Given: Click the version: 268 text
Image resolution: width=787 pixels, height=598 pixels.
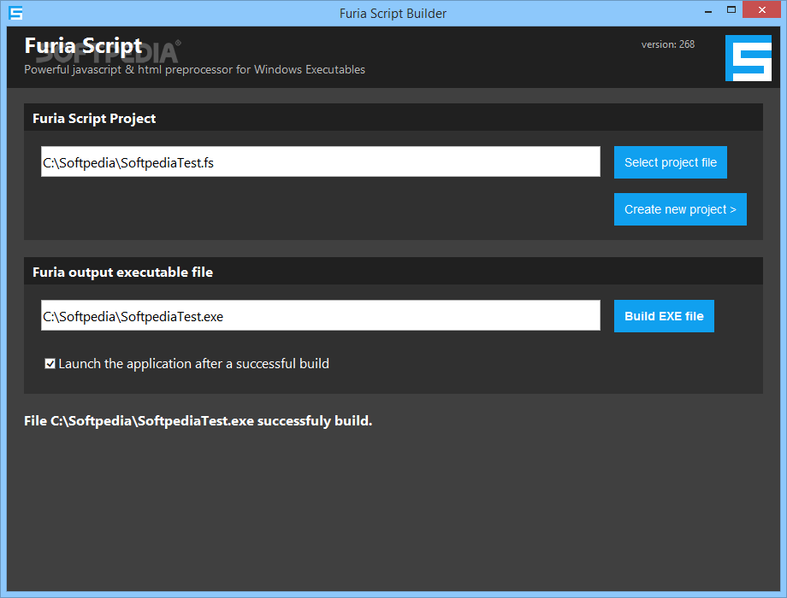Looking at the screenshot, I should [x=667, y=44].
